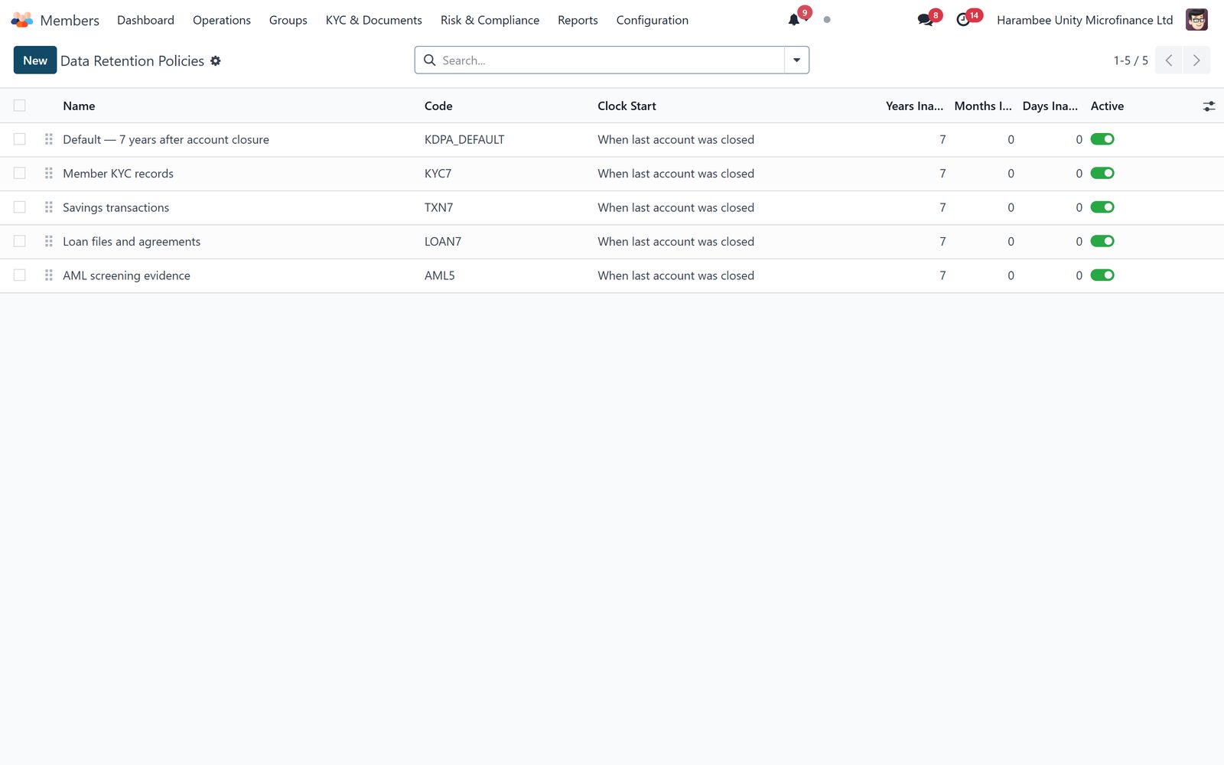
Task: Toggle Active switch for KYC7 policy
Action: click(1102, 174)
